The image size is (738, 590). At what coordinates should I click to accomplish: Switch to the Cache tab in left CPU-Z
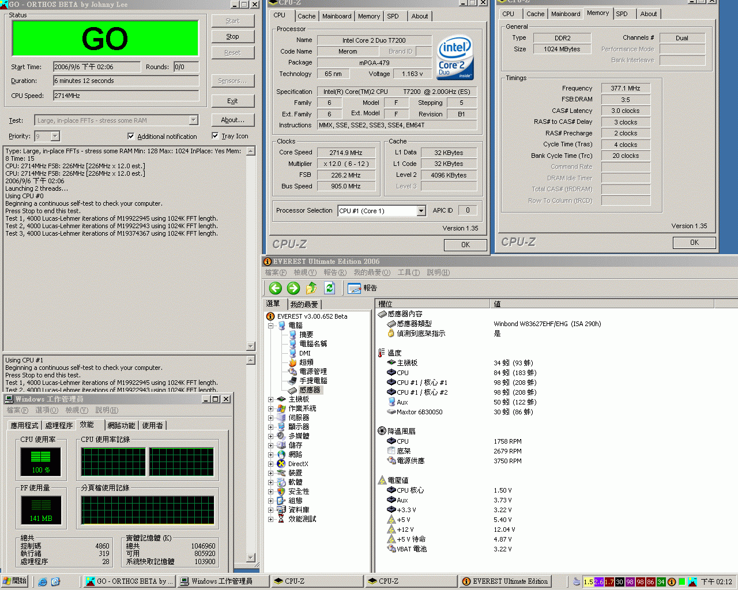(306, 16)
